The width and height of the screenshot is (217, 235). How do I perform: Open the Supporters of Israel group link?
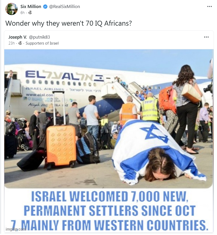pos(42,43)
